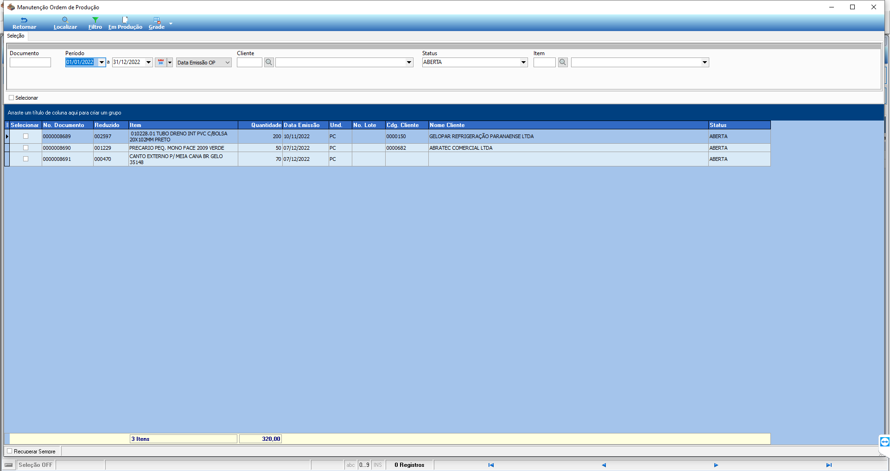Select the Seleção tab
The height and width of the screenshot is (471, 890).
(16, 36)
